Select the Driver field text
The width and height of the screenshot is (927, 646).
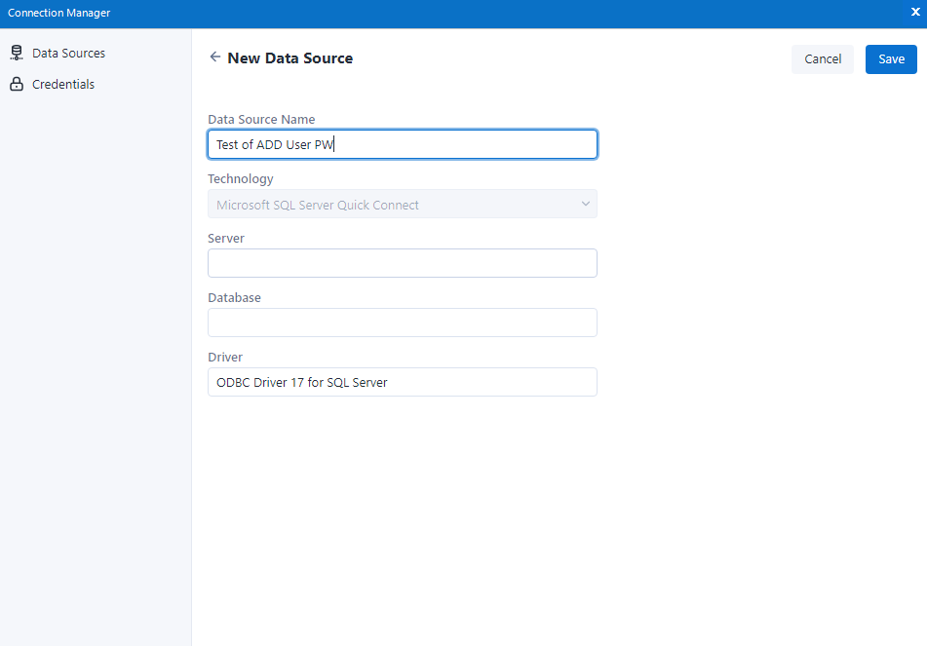coord(402,382)
